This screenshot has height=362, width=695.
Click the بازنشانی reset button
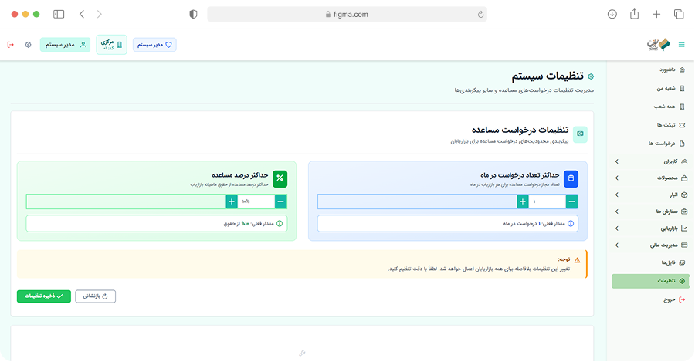[x=96, y=296]
